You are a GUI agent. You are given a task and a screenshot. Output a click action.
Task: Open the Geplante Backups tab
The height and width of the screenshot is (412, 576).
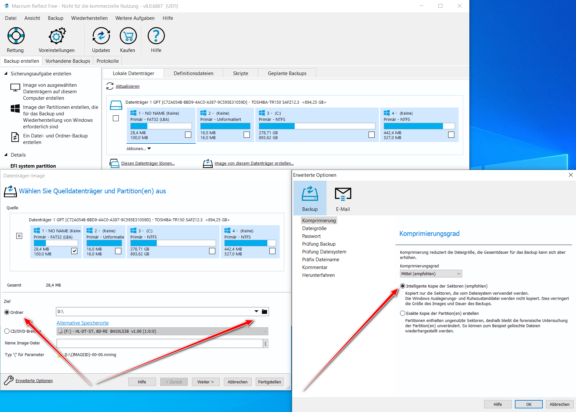pyautogui.click(x=287, y=73)
